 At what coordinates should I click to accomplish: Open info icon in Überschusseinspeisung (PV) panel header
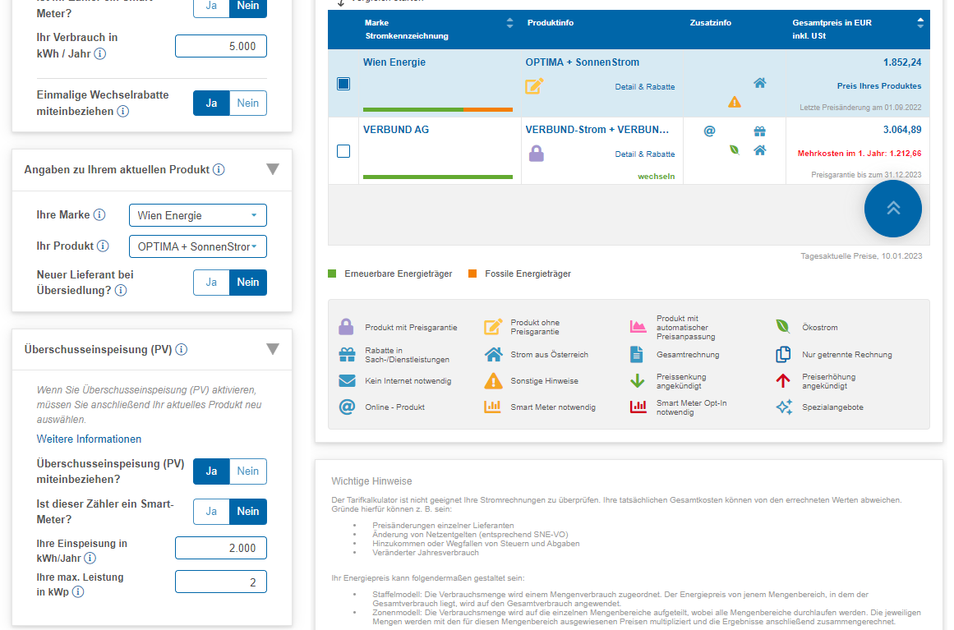[x=182, y=350]
